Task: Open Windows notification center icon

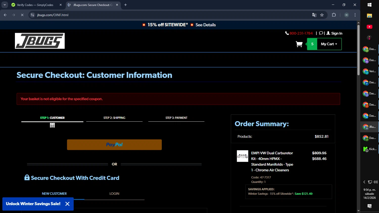Action: click(369, 206)
